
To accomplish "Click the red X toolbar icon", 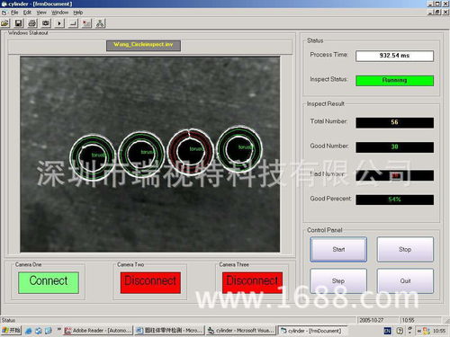I will (x=86, y=23).
